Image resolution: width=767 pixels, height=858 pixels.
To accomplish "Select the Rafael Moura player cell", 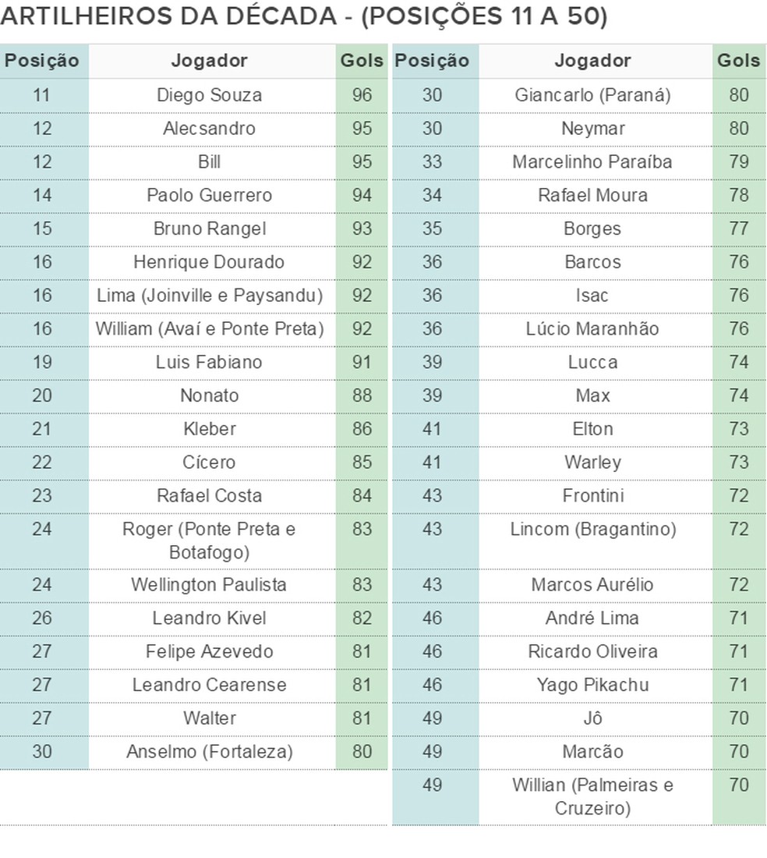I will click(592, 195).
